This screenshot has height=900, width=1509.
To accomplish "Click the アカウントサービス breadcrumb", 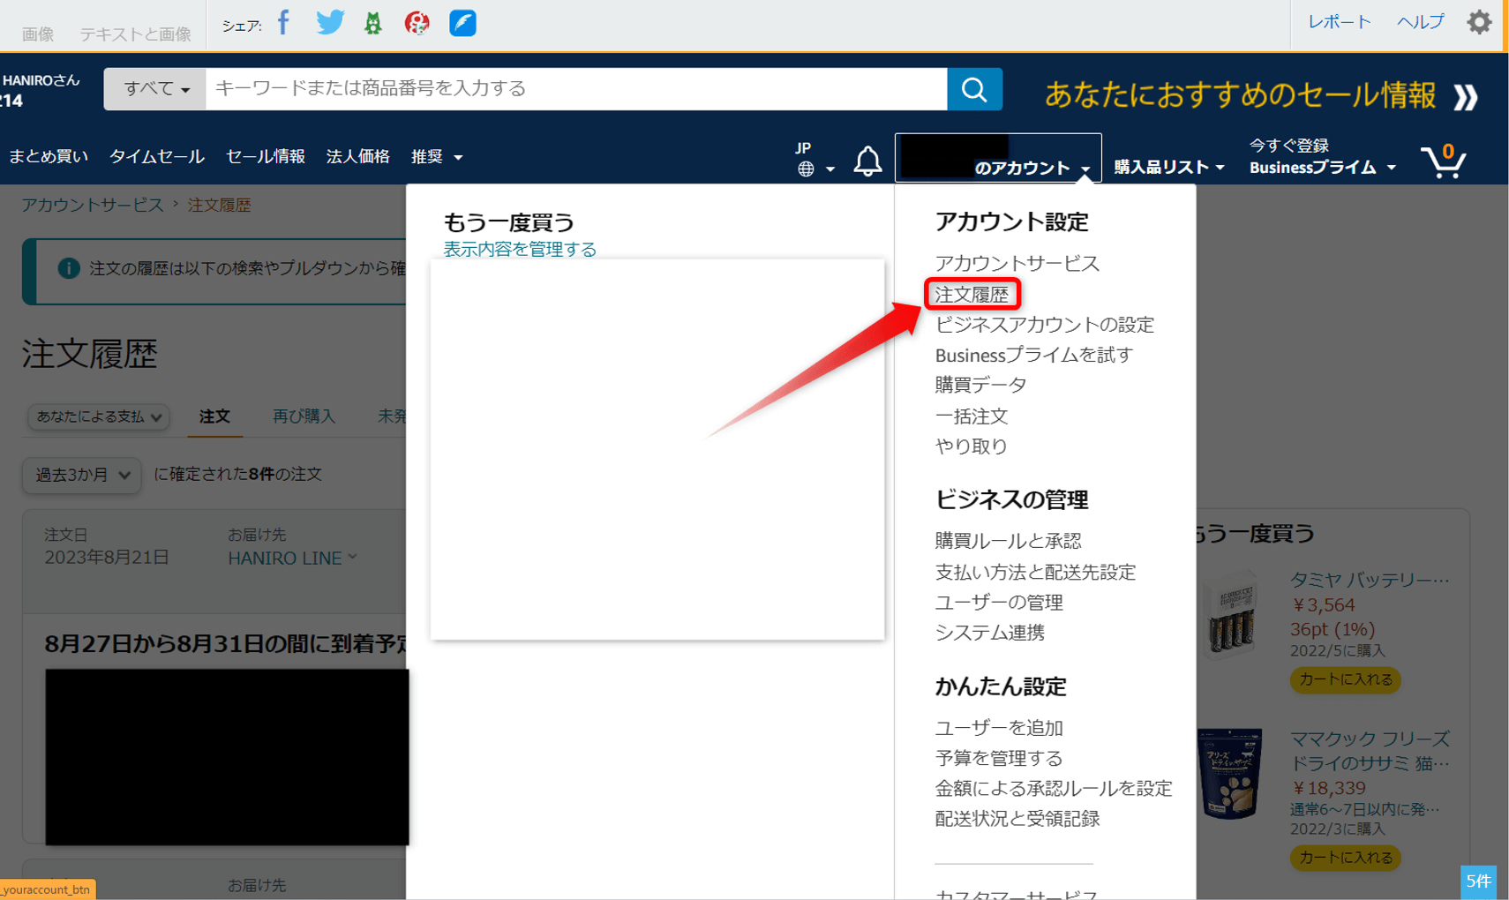I will point(93,205).
